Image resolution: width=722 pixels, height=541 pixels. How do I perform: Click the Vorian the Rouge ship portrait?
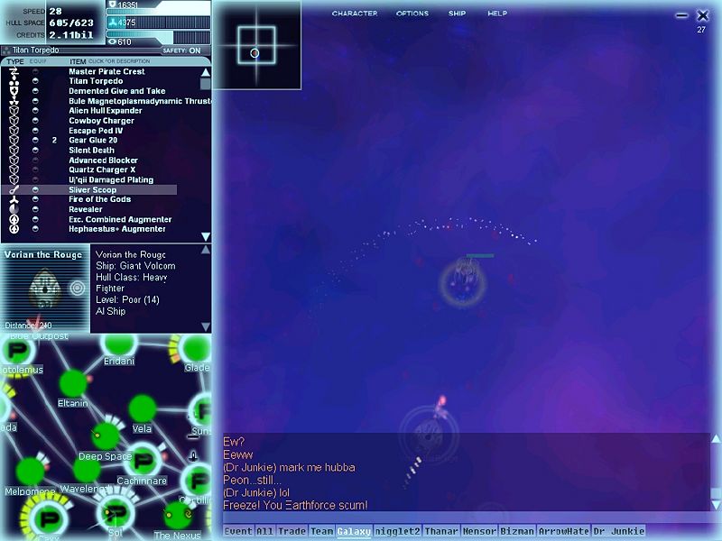(x=44, y=288)
